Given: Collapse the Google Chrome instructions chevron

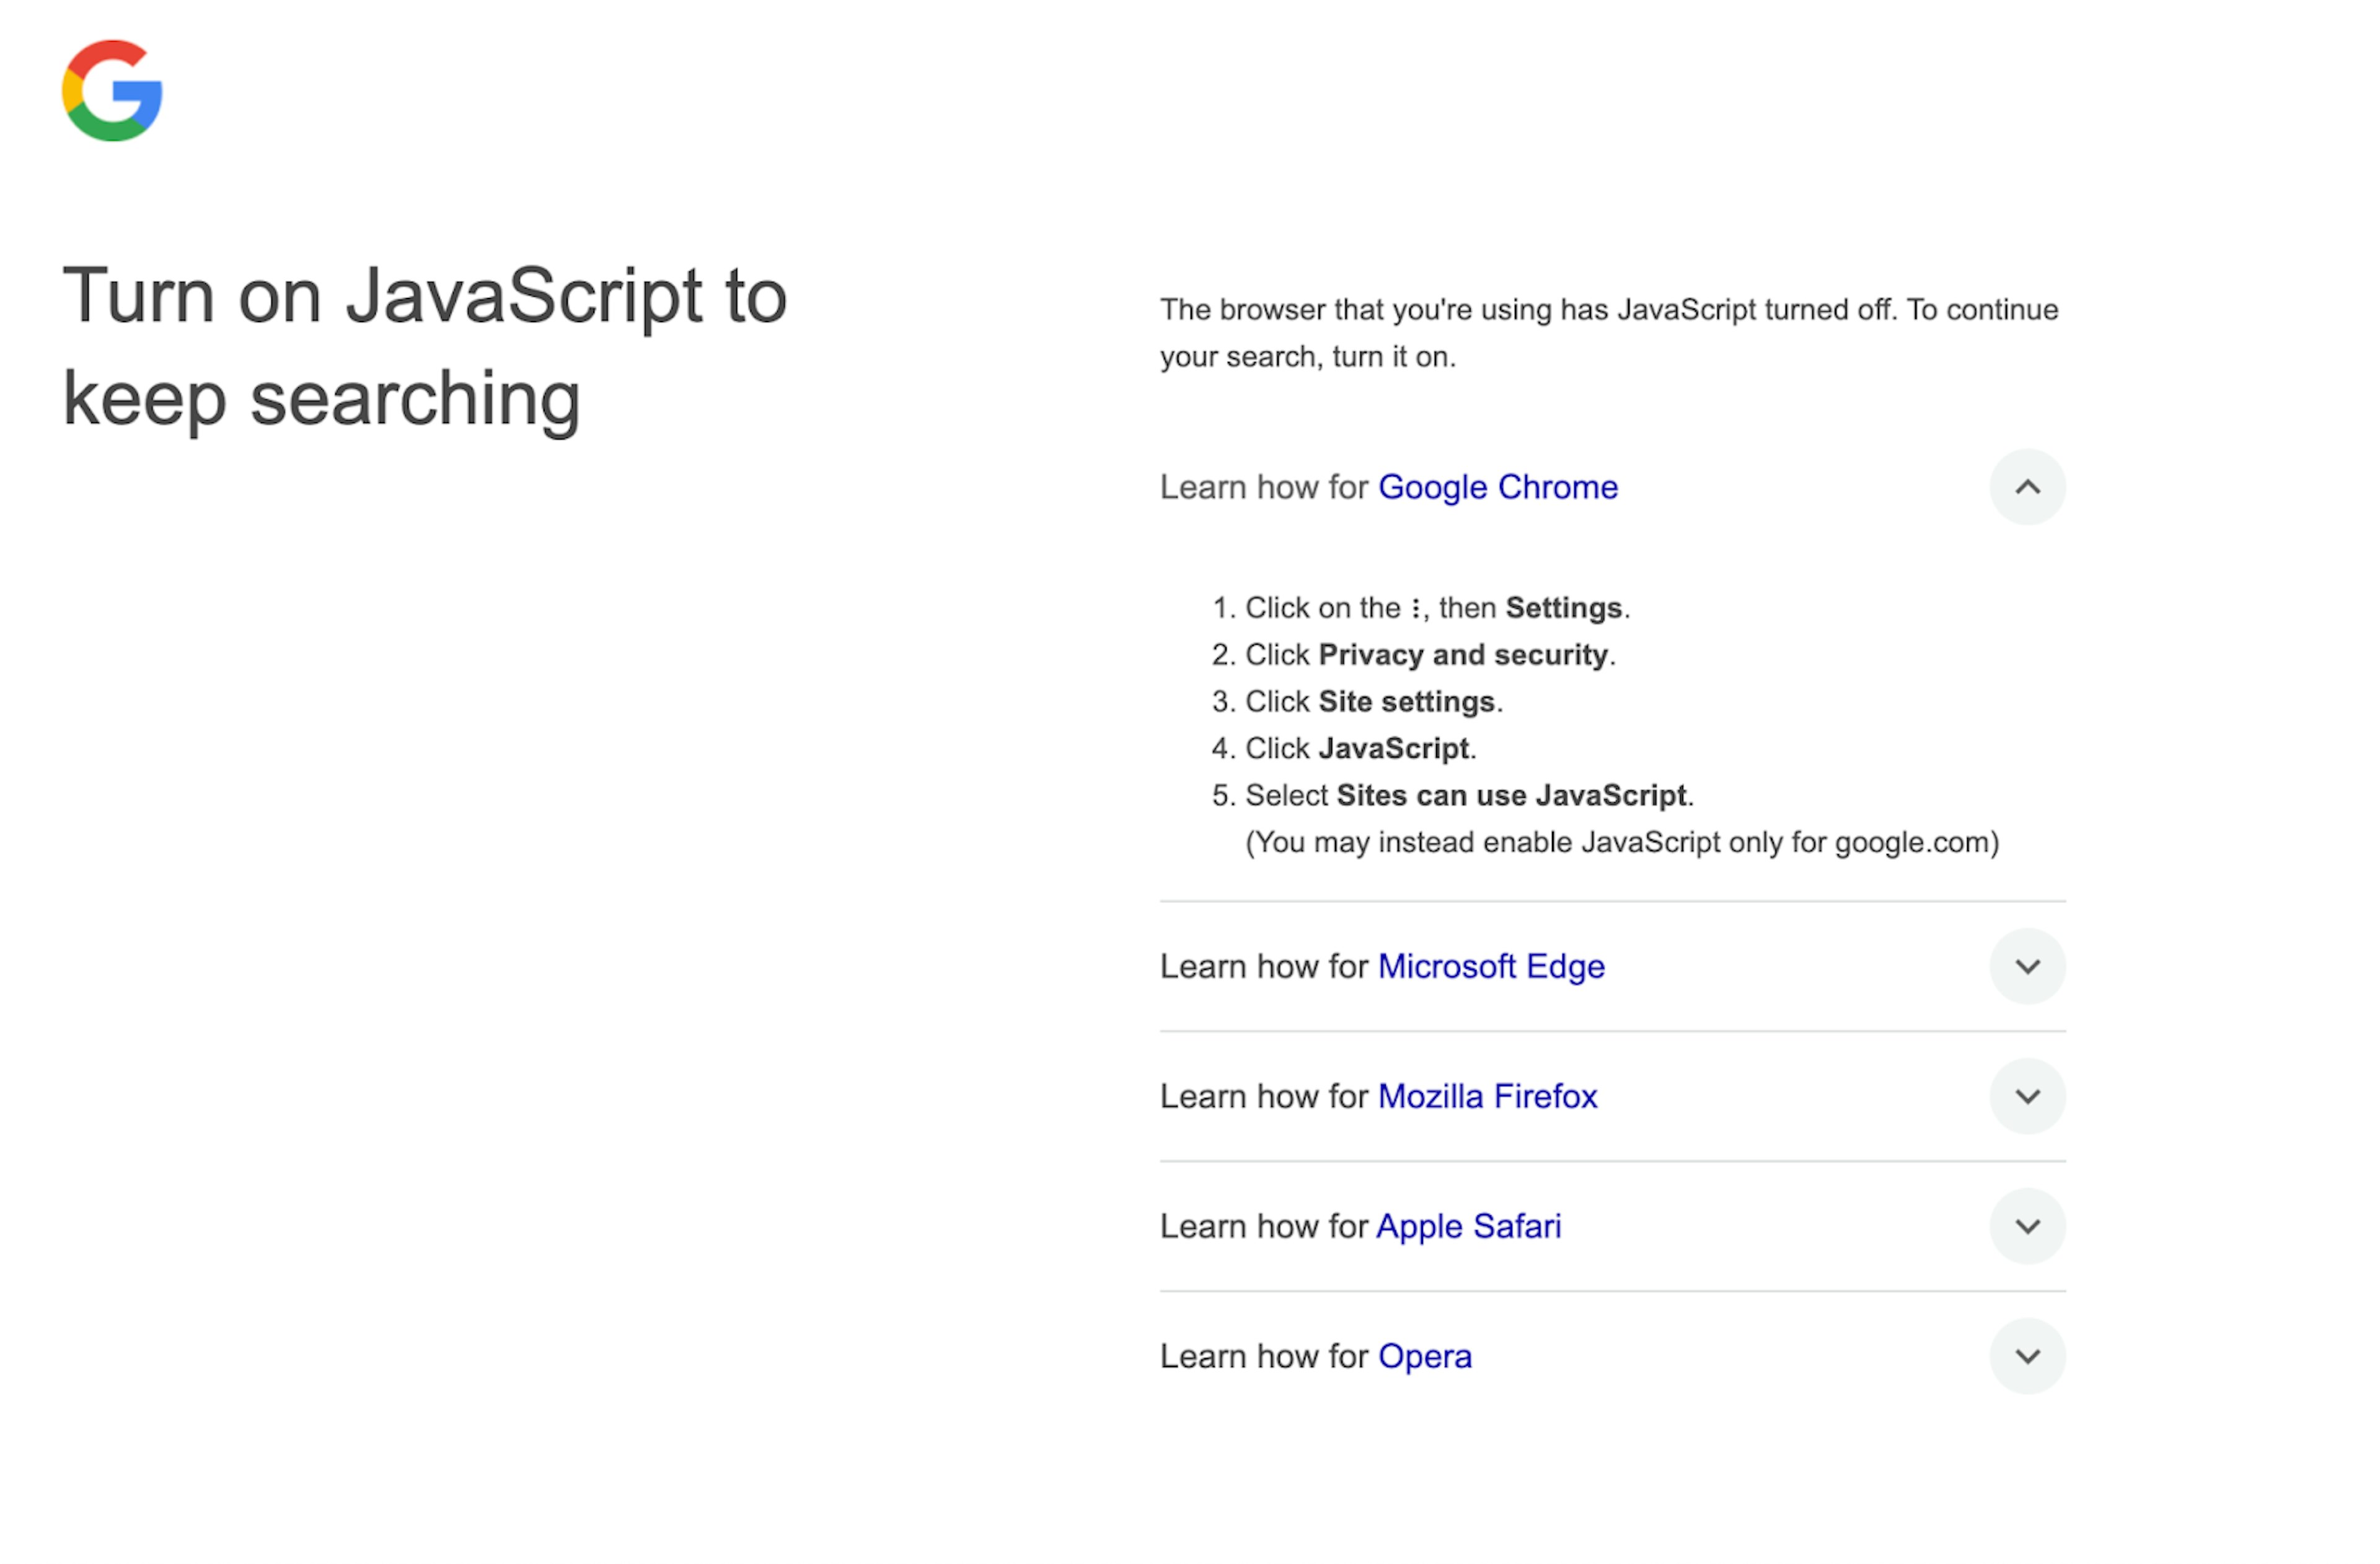Looking at the screenshot, I should (2027, 487).
